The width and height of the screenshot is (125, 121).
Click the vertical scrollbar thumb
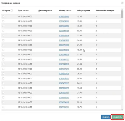click(122, 14)
